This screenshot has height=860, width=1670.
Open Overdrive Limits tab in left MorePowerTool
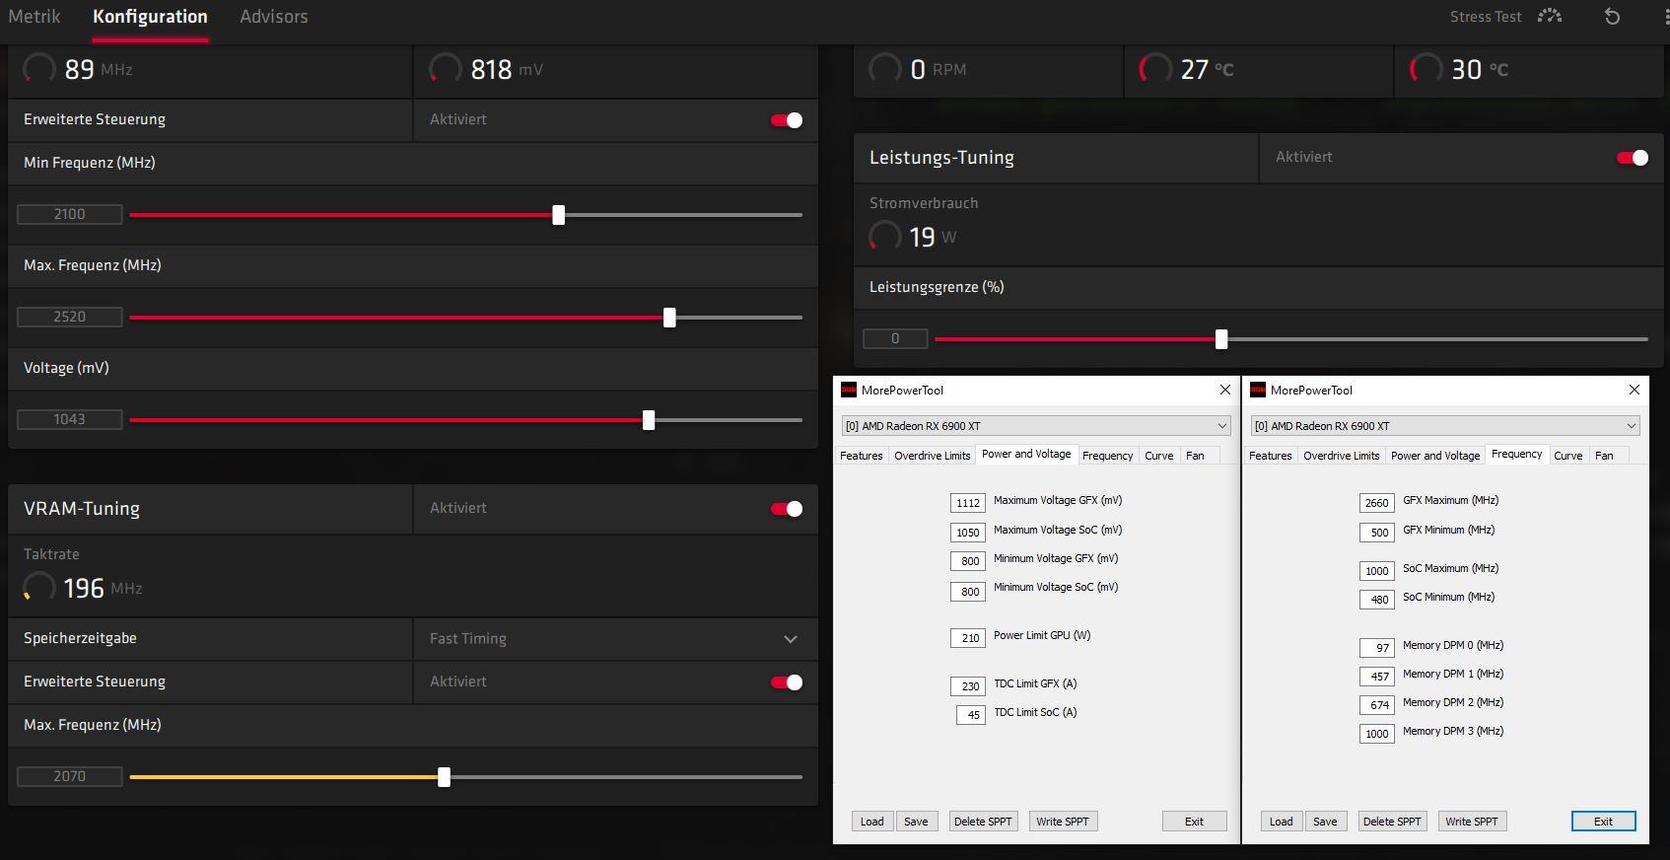(x=932, y=456)
